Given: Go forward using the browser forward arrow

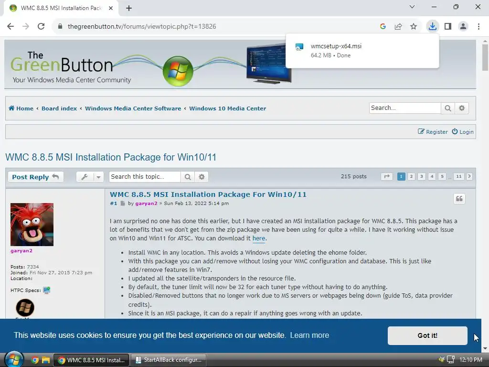Looking at the screenshot, I should (x=26, y=27).
